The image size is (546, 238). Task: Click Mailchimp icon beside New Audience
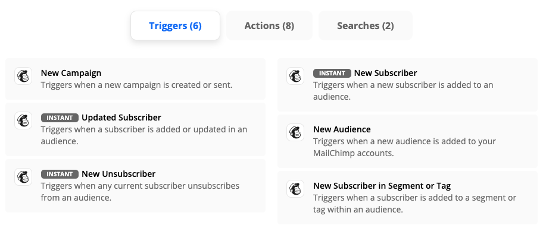pos(295,132)
